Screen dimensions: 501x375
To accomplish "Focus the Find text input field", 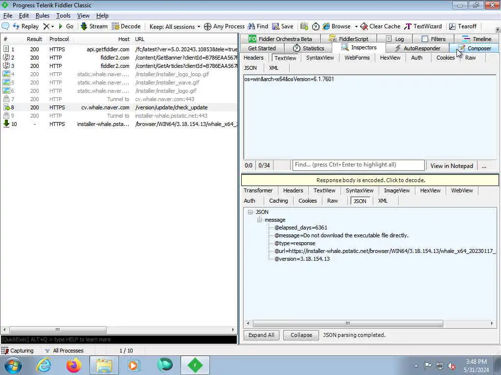I will (x=358, y=165).
